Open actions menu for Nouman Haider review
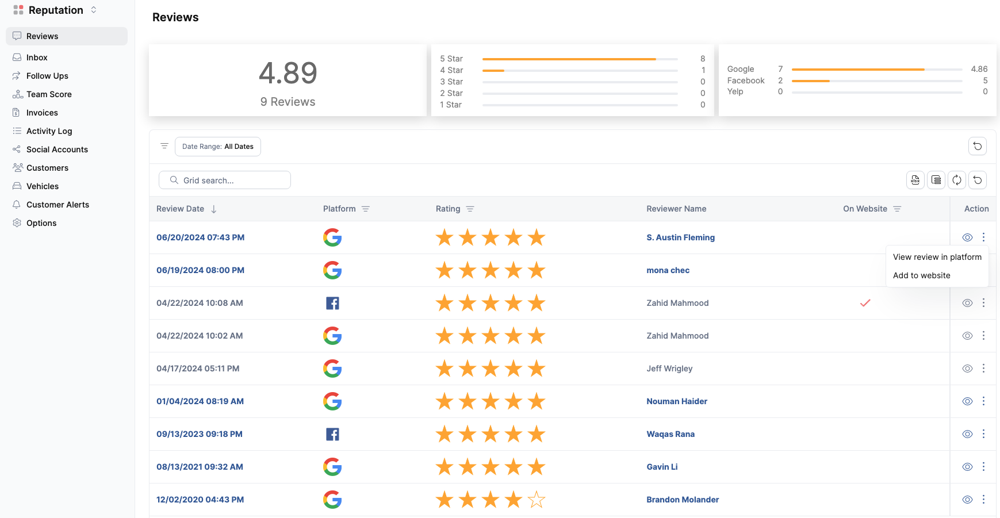Image resolution: width=1000 pixels, height=518 pixels. (984, 401)
